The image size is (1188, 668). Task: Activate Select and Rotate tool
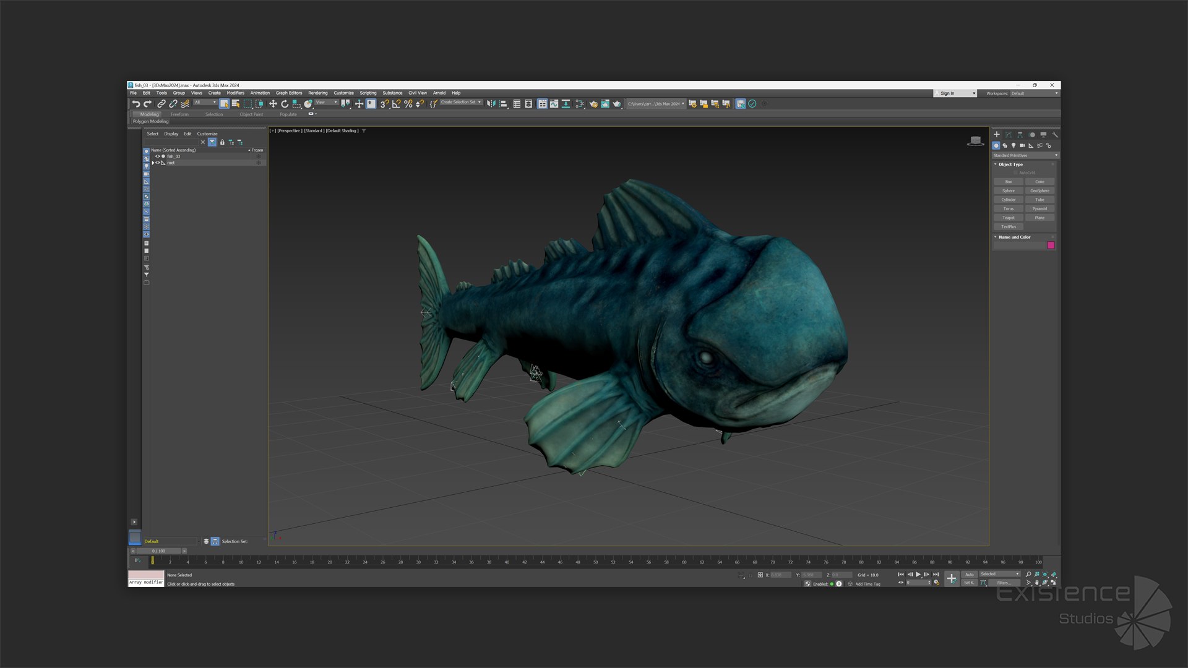tap(285, 104)
